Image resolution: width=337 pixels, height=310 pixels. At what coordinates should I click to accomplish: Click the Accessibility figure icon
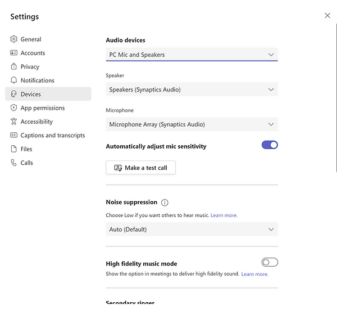14,122
